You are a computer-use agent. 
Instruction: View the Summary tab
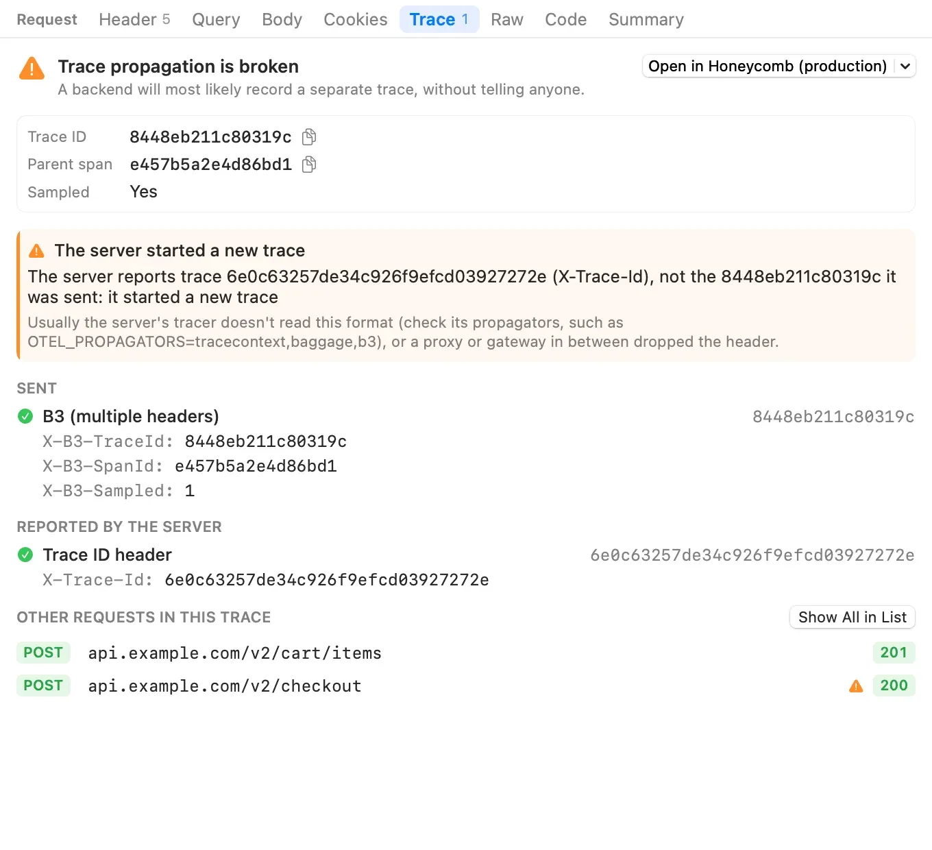[646, 19]
